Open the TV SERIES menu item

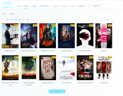[x=34, y=6]
